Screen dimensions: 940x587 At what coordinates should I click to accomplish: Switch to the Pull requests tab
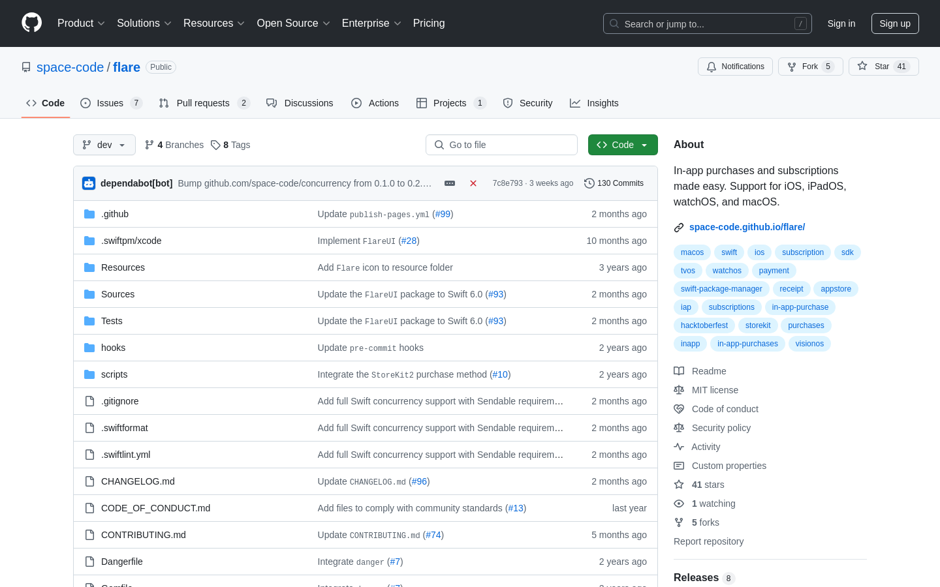pos(204,103)
